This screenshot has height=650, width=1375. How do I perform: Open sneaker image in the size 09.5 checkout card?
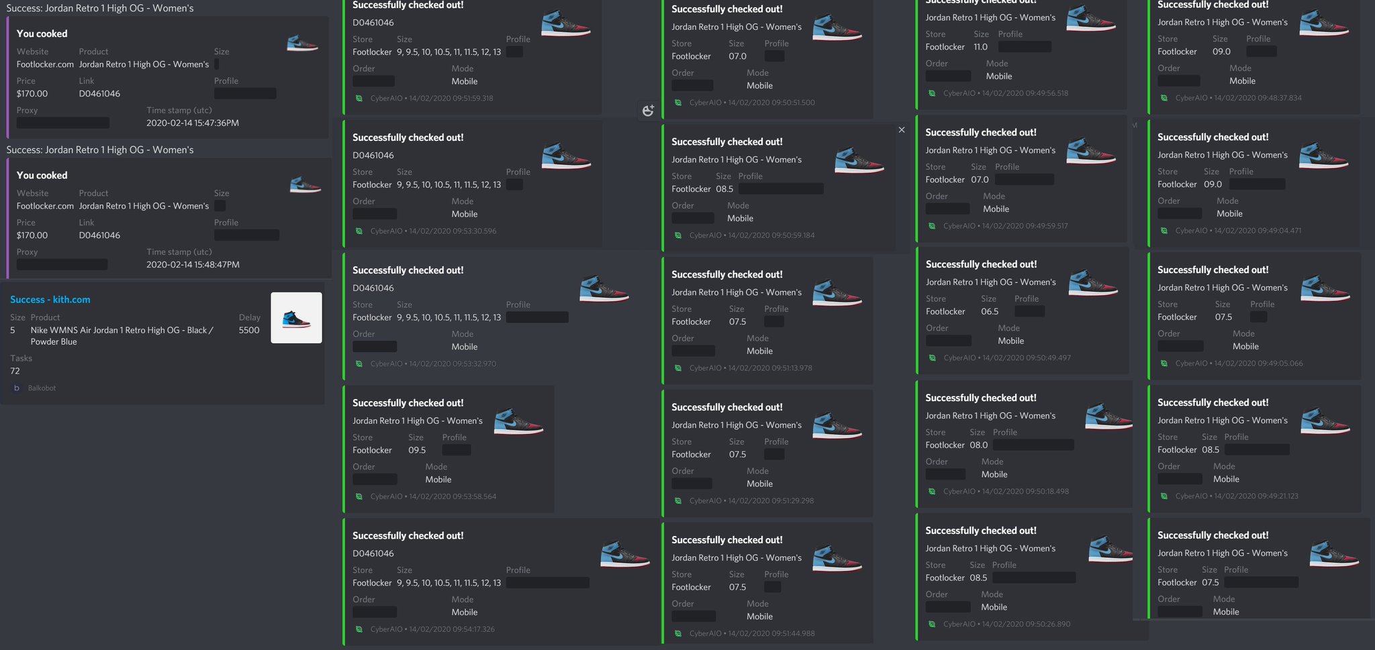tap(518, 422)
